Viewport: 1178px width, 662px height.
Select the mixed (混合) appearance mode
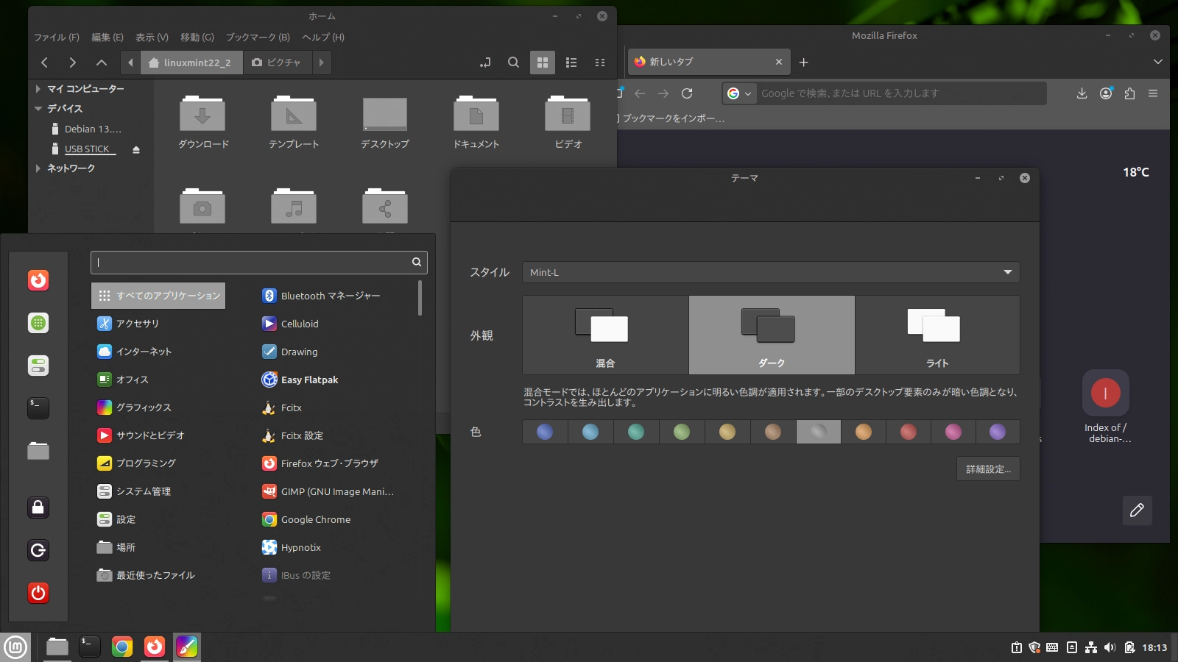pyautogui.click(x=605, y=335)
